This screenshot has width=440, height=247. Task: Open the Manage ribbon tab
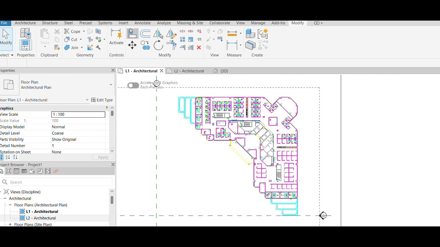(258, 23)
